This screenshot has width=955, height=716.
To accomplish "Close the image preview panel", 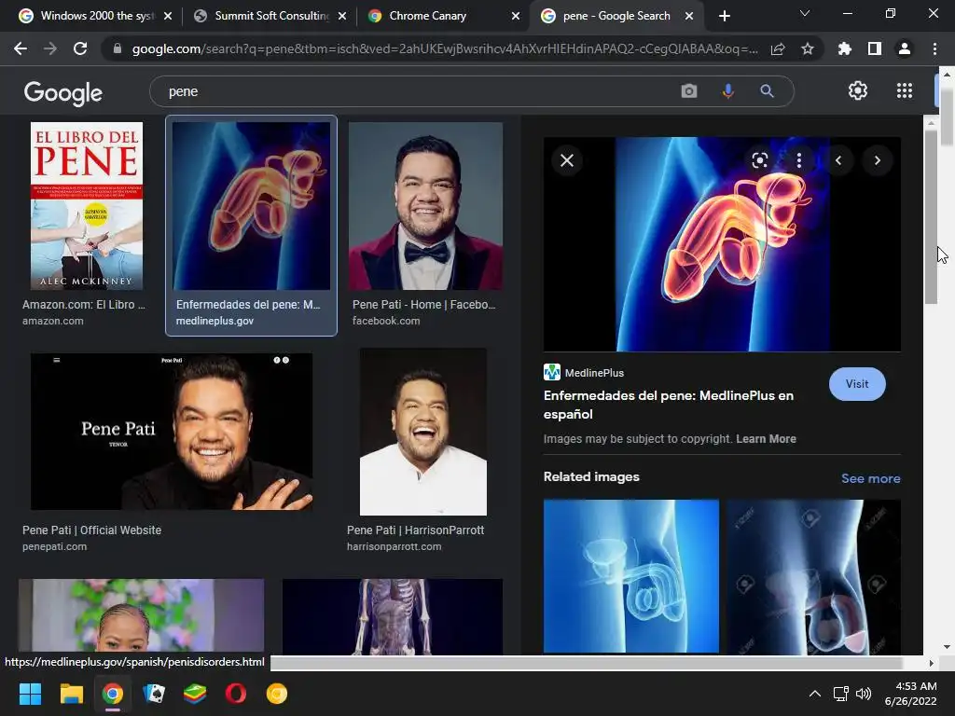I will click(567, 160).
